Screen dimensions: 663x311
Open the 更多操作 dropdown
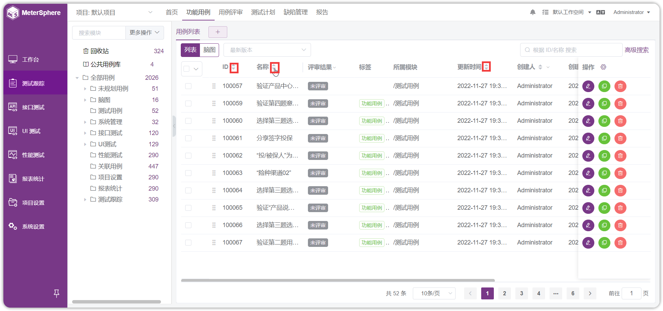click(x=145, y=33)
